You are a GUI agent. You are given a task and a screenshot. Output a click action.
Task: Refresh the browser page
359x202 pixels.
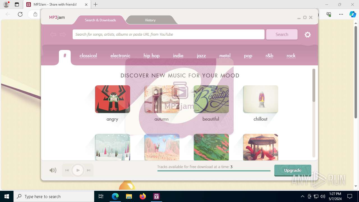tap(20, 14)
